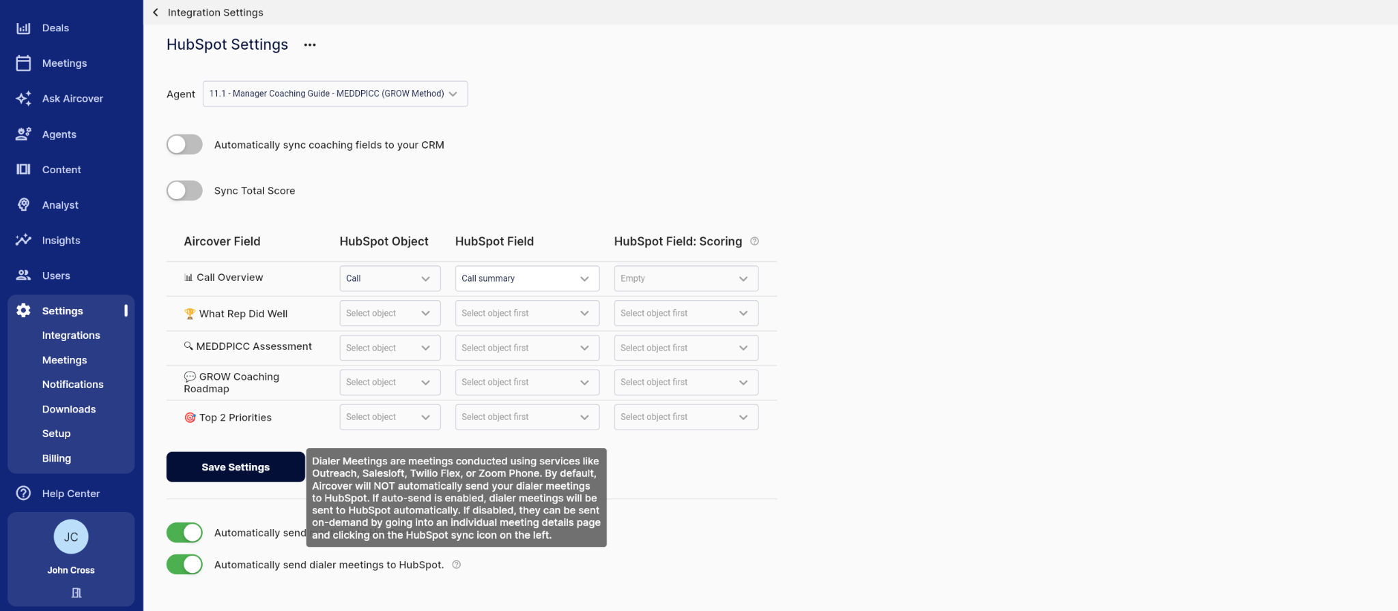Open the three-dots menu beside HubSpot Settings

click(x=310, y=45)
